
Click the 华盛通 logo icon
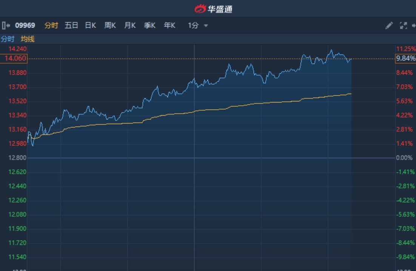pos(200,9)
